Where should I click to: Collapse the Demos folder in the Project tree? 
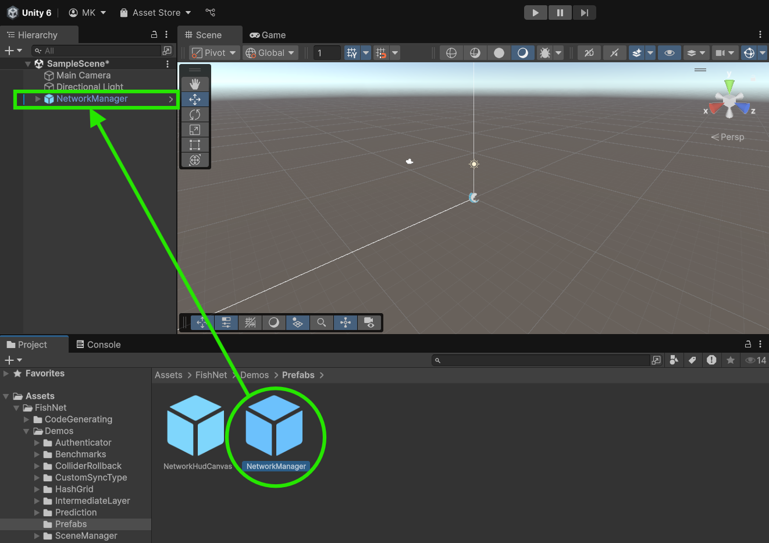coord(26,431)
